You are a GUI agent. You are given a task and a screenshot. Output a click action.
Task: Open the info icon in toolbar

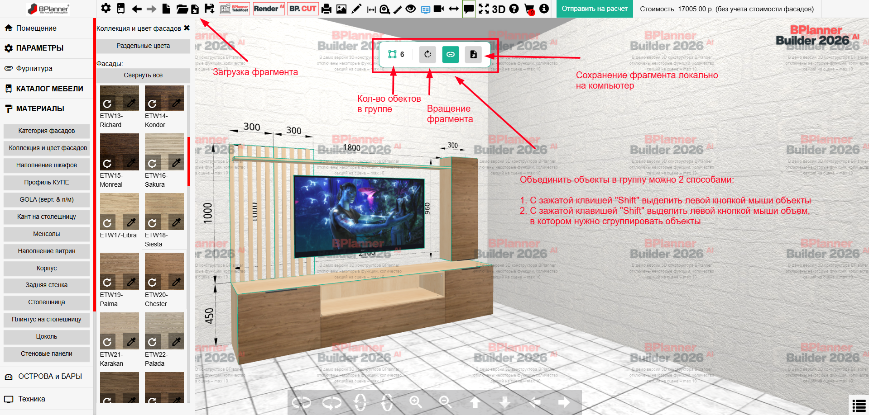[x=544, y=9]
